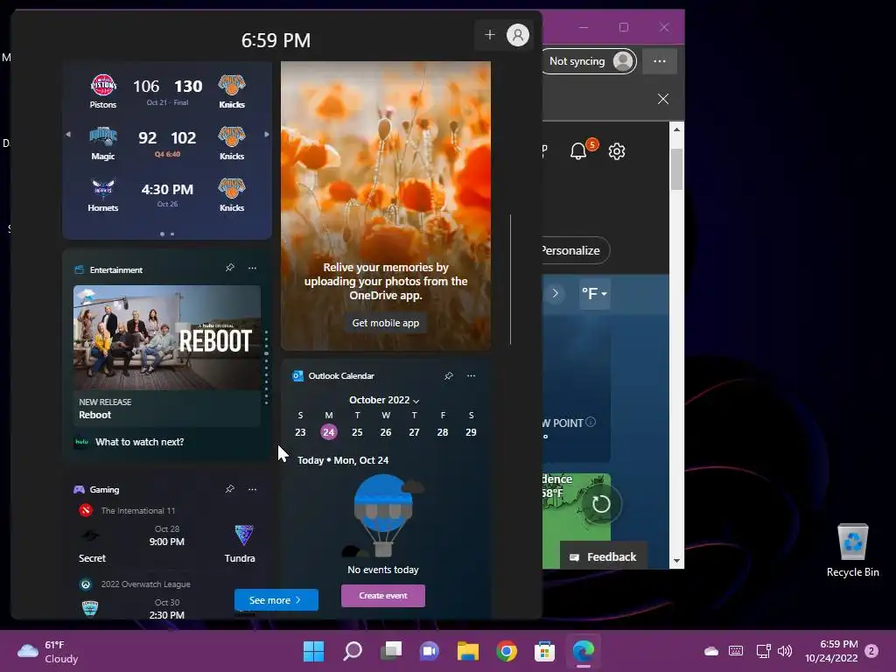Open Task View on taskbar
The height and width of the screenshot is (672, 896).
(391, 651)
